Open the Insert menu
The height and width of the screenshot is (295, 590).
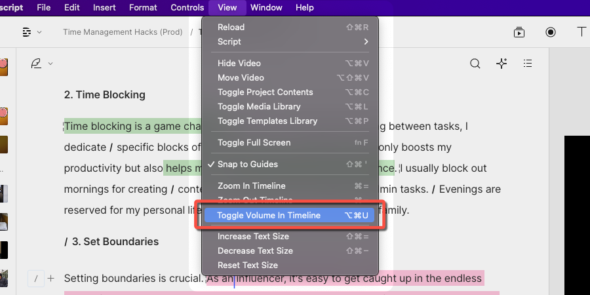click(104, 7)
